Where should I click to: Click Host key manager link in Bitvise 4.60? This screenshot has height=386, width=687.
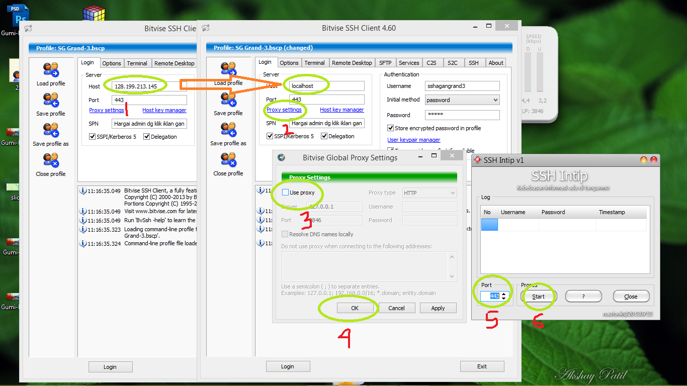click(342, 110)
